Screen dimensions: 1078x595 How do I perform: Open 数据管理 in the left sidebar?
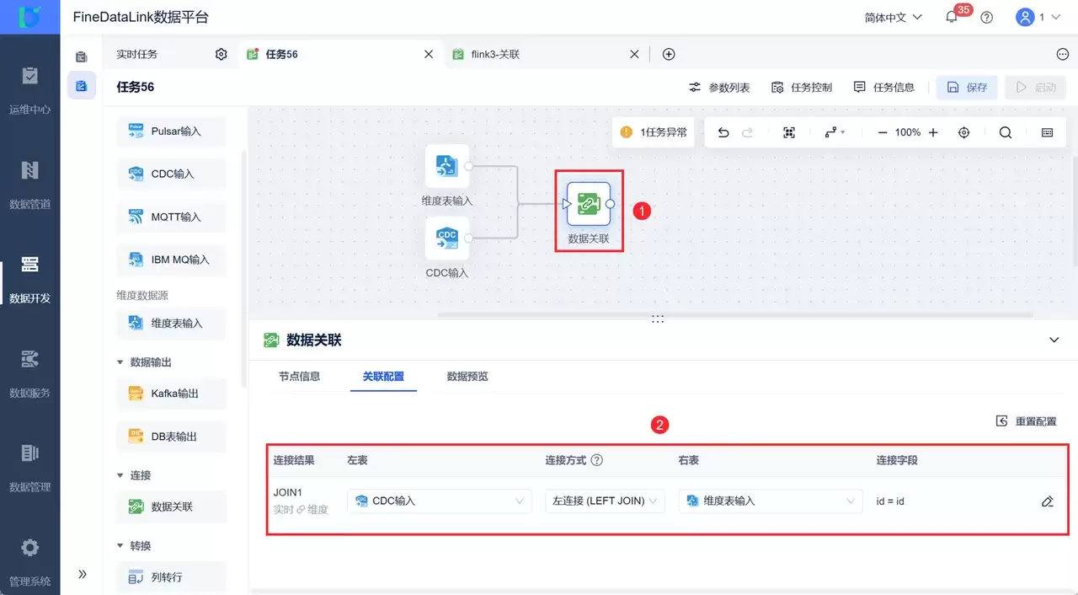(29, 469)
